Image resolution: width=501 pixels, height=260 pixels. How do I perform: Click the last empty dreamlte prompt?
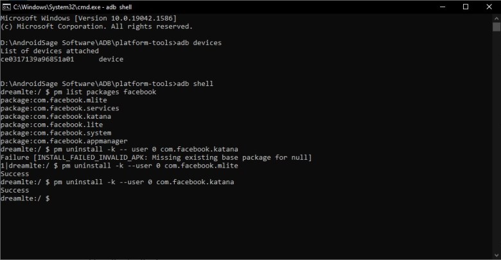coord(25,198)
